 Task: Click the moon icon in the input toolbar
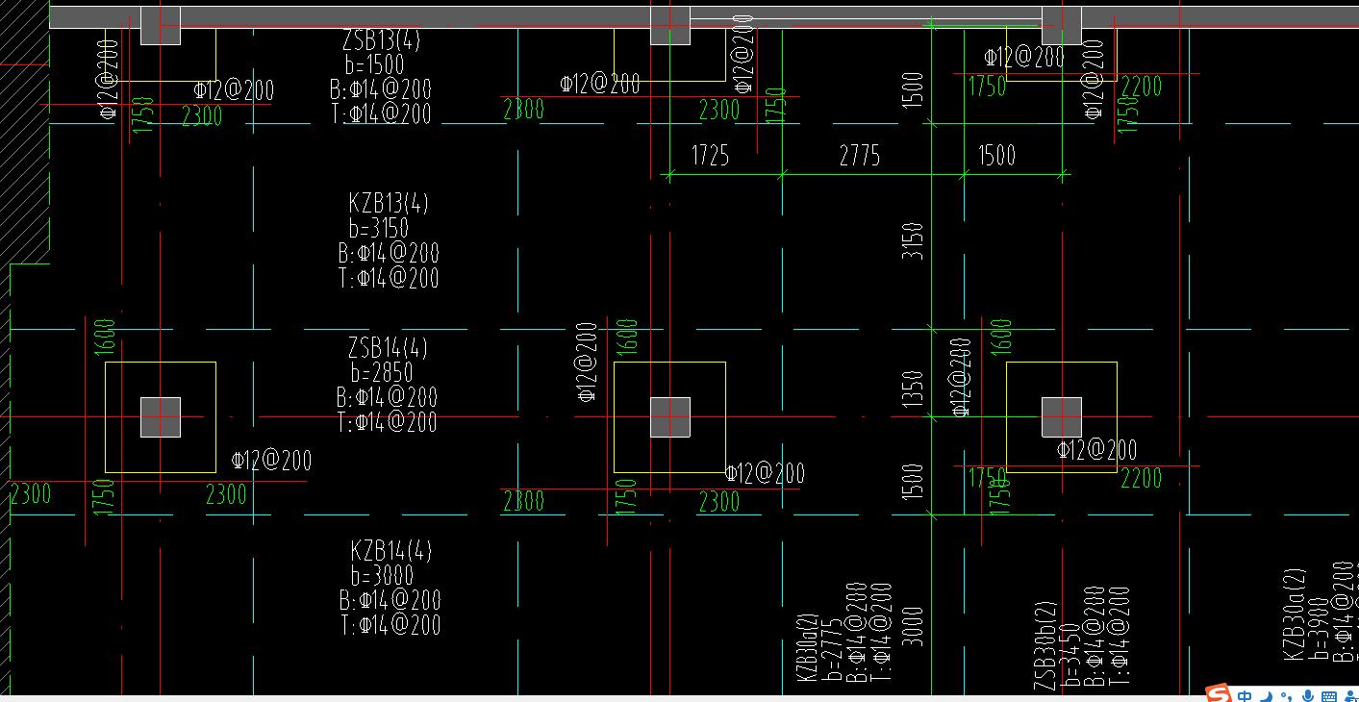[1267, 696]
